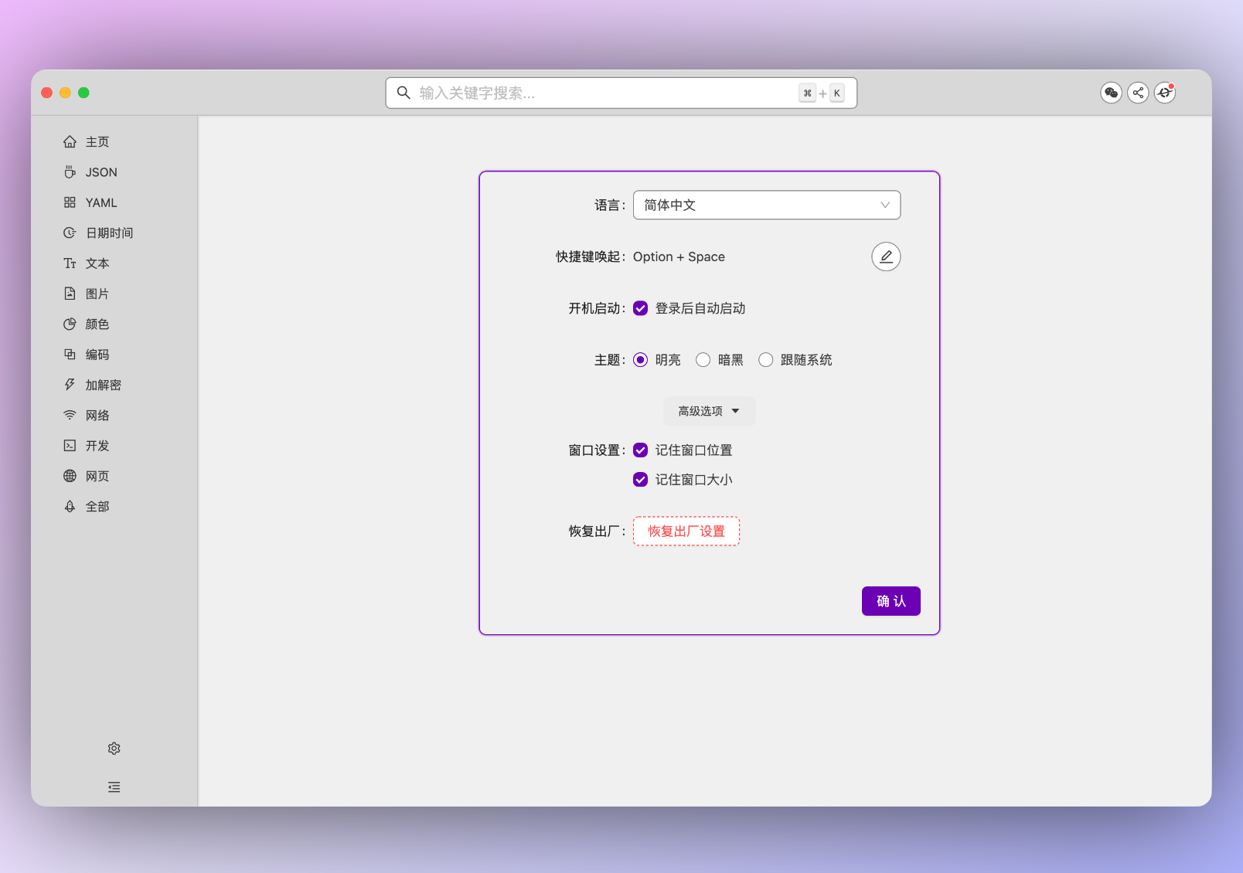Open the 日期时间 (date/time) tool

[x=109, y=233]
